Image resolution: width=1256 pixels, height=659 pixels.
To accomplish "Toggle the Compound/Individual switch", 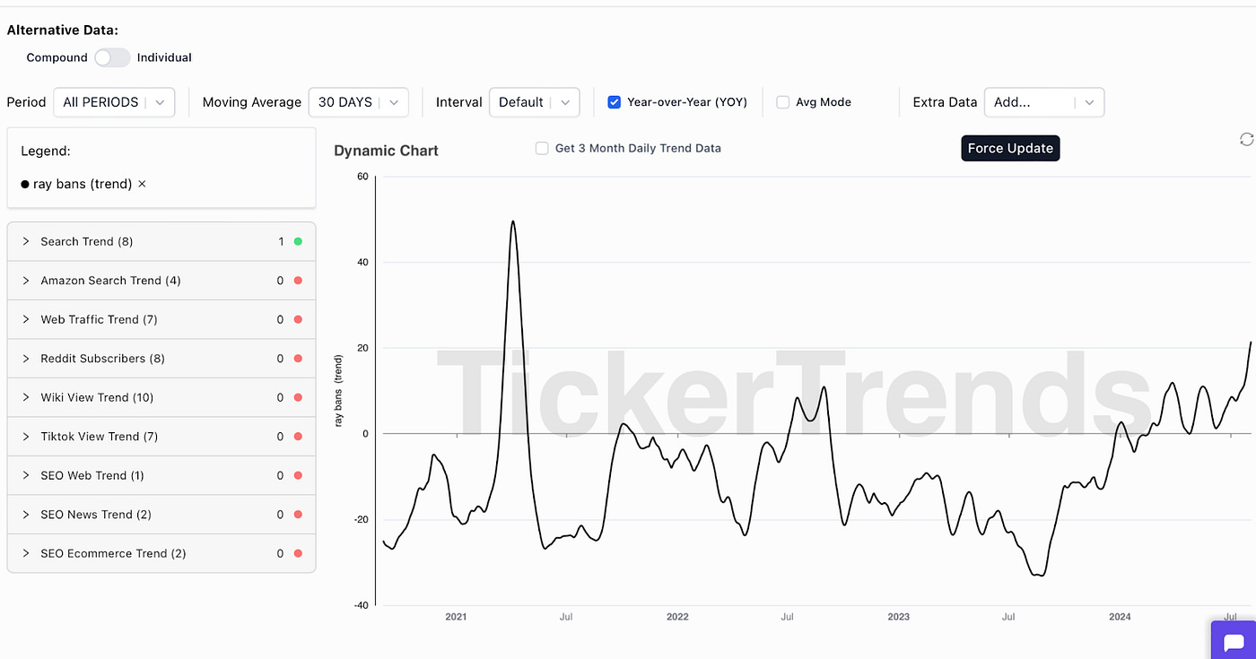I will coord(112,57).
